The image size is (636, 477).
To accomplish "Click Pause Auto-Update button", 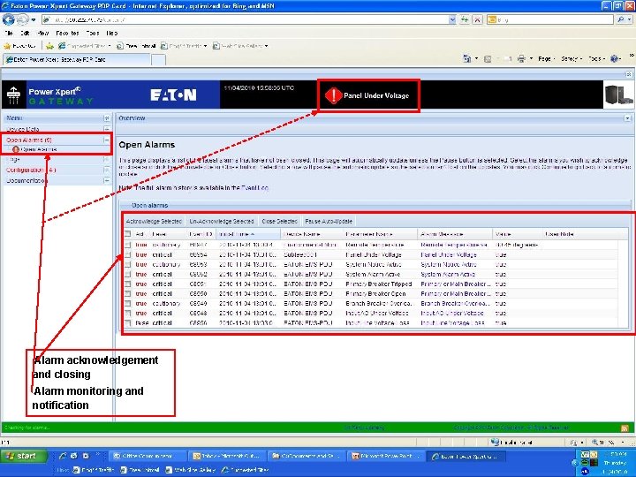I will pyautogui.click(x=328, y=221).
